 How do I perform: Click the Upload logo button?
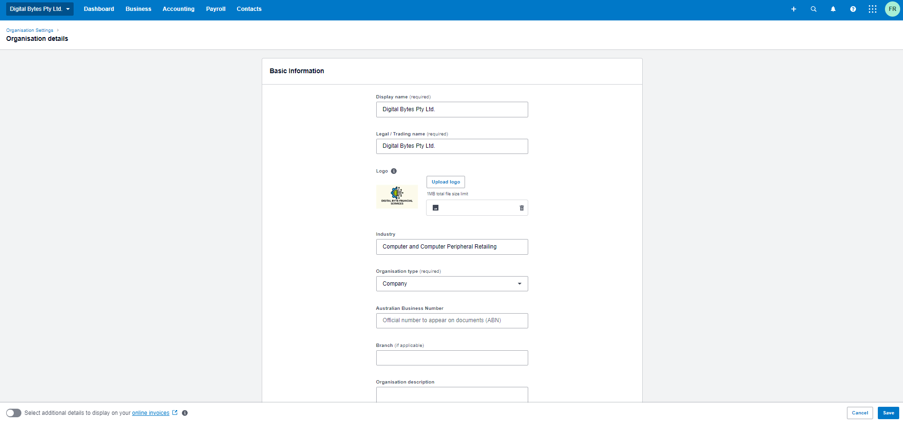446,182
